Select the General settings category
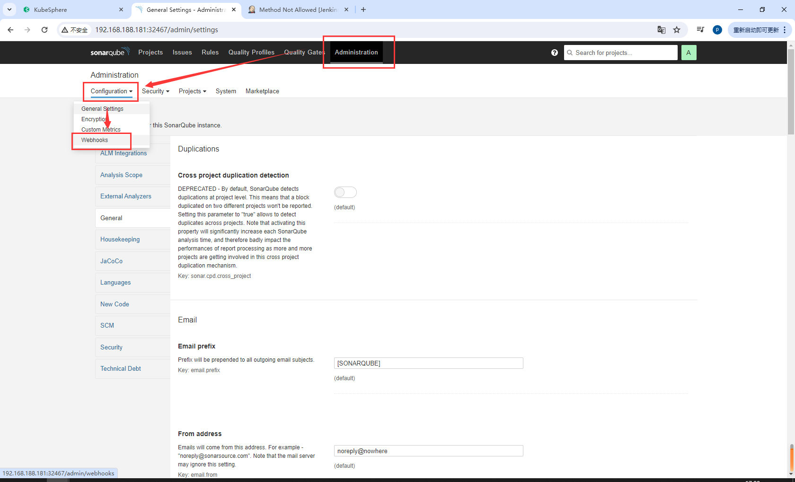This screenshot has height=482, width=795. pos(132,218)
